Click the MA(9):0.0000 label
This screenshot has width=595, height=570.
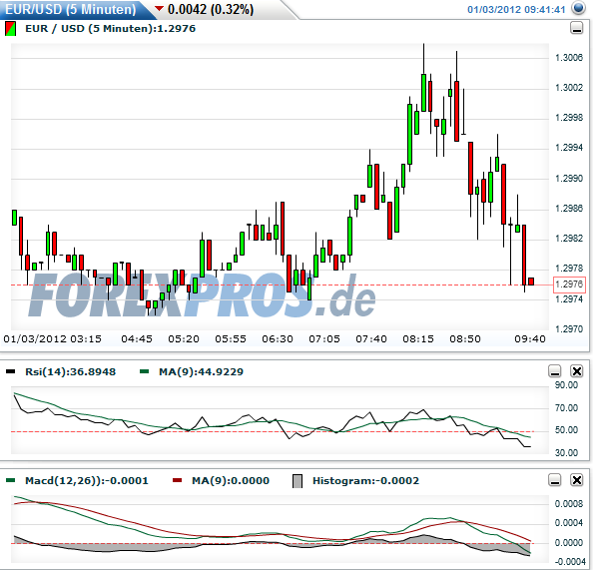[231, 481]
